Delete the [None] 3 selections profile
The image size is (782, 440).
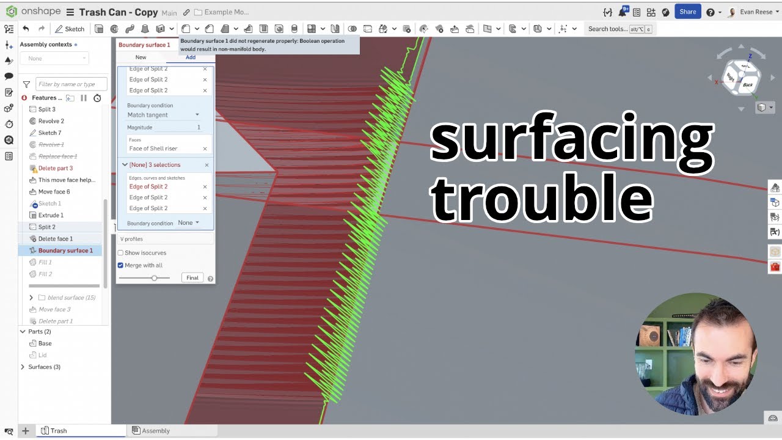206,165
